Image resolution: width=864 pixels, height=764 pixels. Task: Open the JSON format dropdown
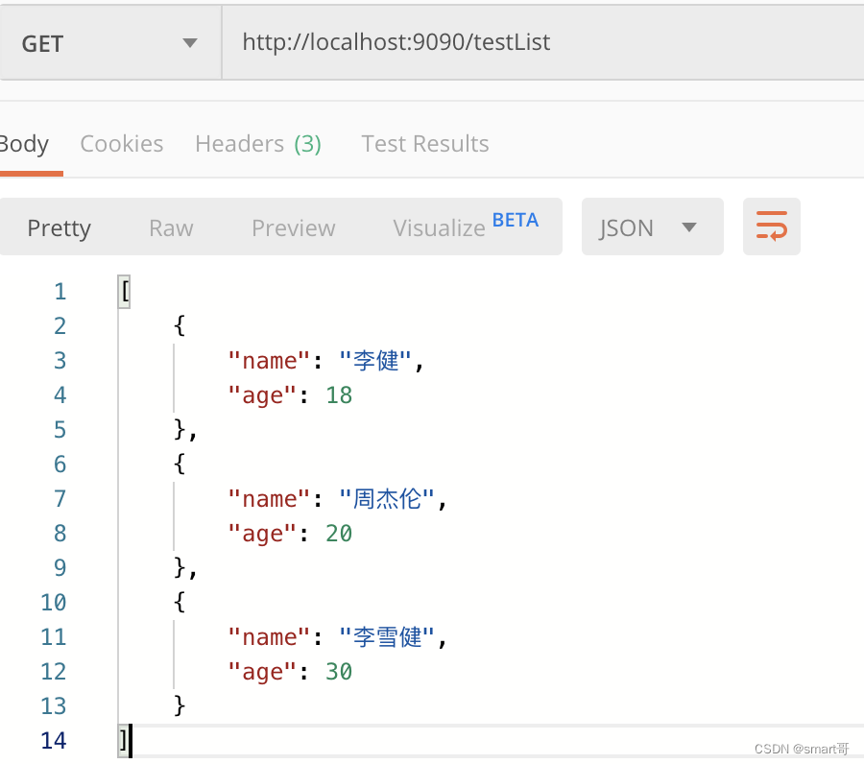pos(652,227)
